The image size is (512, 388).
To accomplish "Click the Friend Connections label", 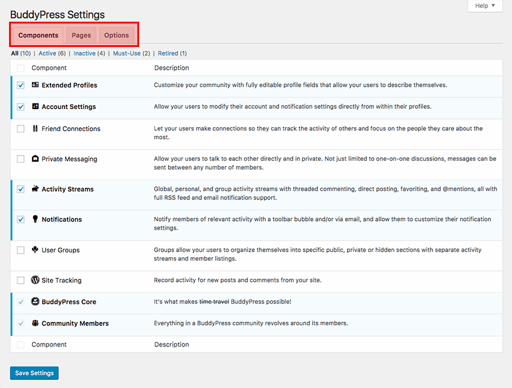I will pyautogui.click(x=71, y=129).
